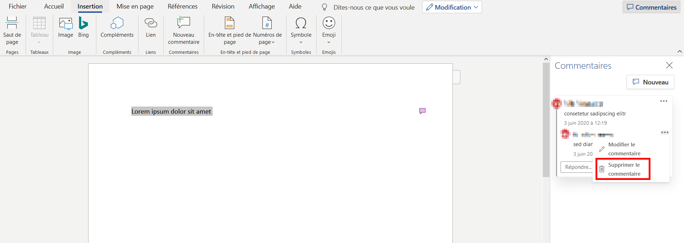Screen dimensions: 684x243
Task: Open the Compléments add-ins button
Action: [x=117, y=27]
